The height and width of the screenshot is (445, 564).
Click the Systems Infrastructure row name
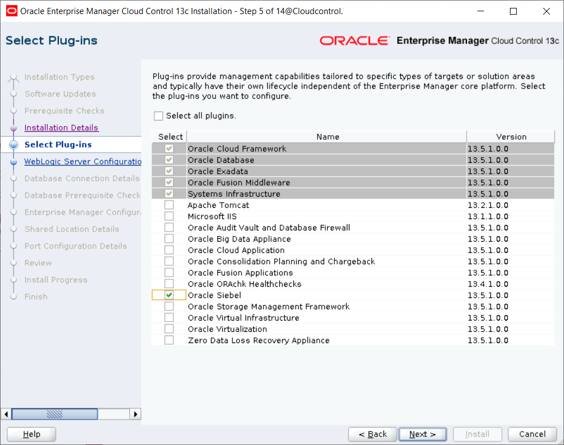click(234, 194)
